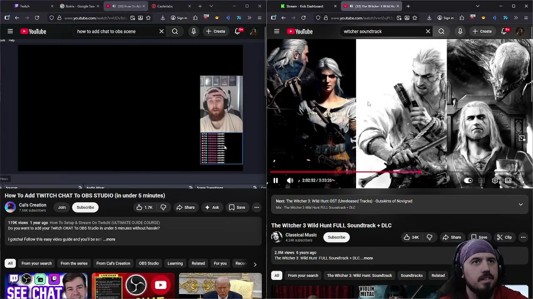The height and width of the screenshot is (299, 533).
Task: Open player settings gear on Witcher video
Action: click(x=495, y=181)
